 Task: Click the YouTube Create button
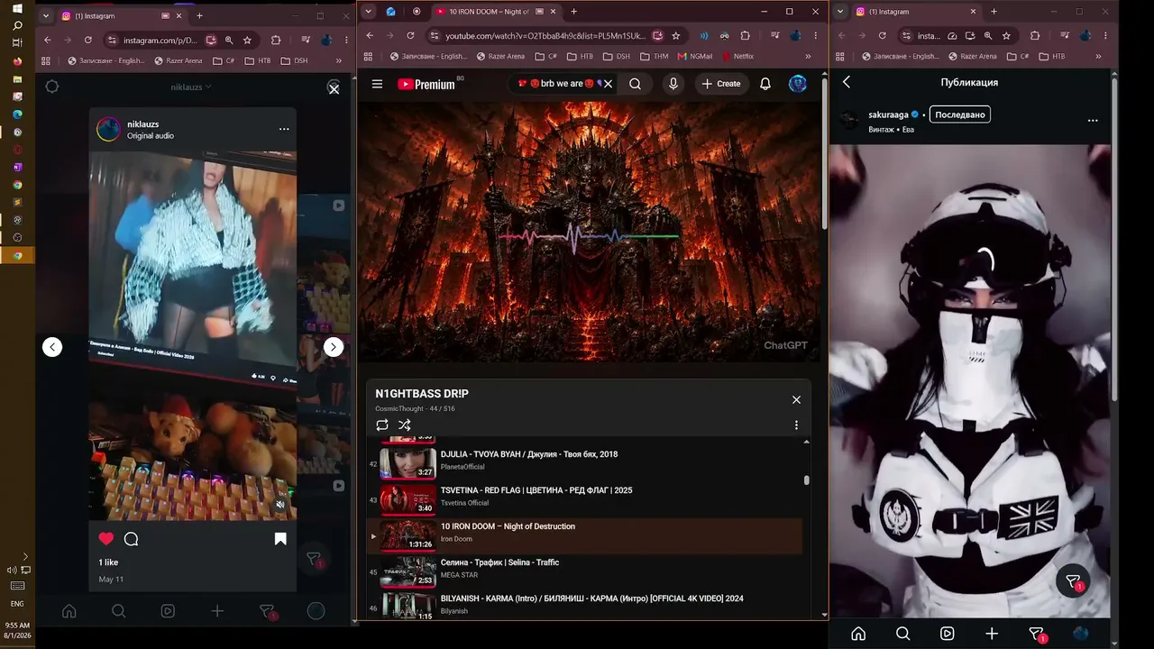pyautogui.click(x=720, y=84)
